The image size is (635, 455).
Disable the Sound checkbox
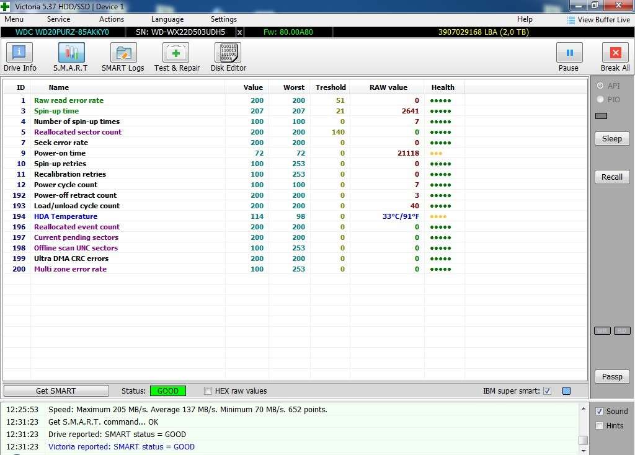(x=599, y=412)
